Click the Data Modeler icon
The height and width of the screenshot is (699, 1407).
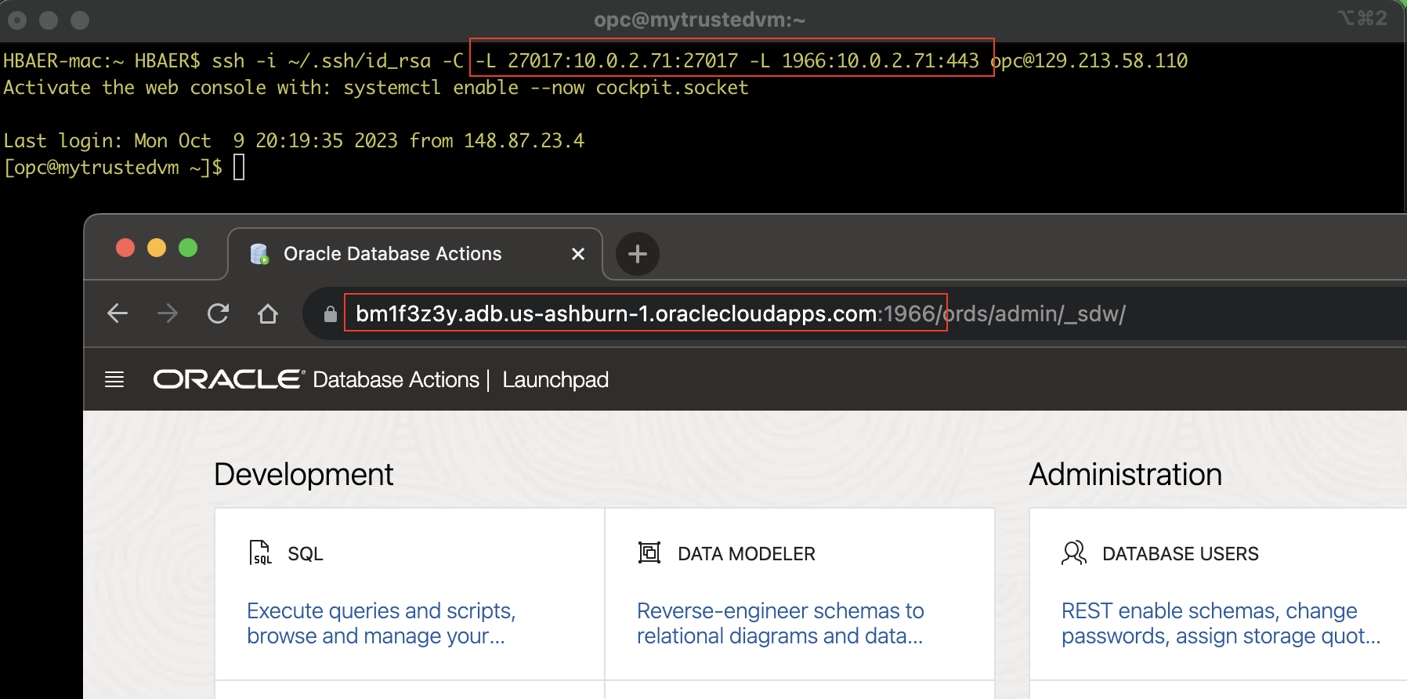pyautogui.click(x=649, y=553)
